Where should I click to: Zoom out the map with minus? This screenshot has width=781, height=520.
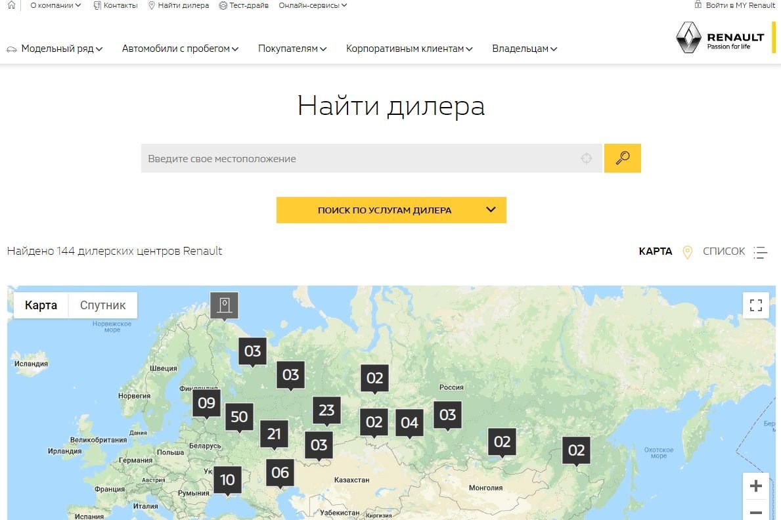(756, 512)
